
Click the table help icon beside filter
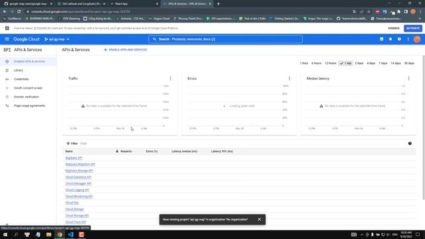tap(410, 143)
